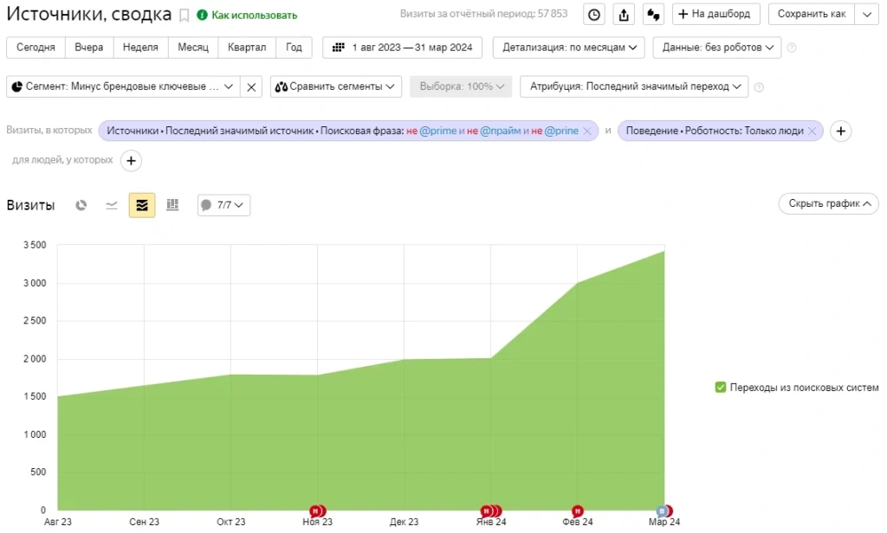The image size is (887, 533).
Task: Switch to the 'Квартал' period tab
Action: click(247, 48)
